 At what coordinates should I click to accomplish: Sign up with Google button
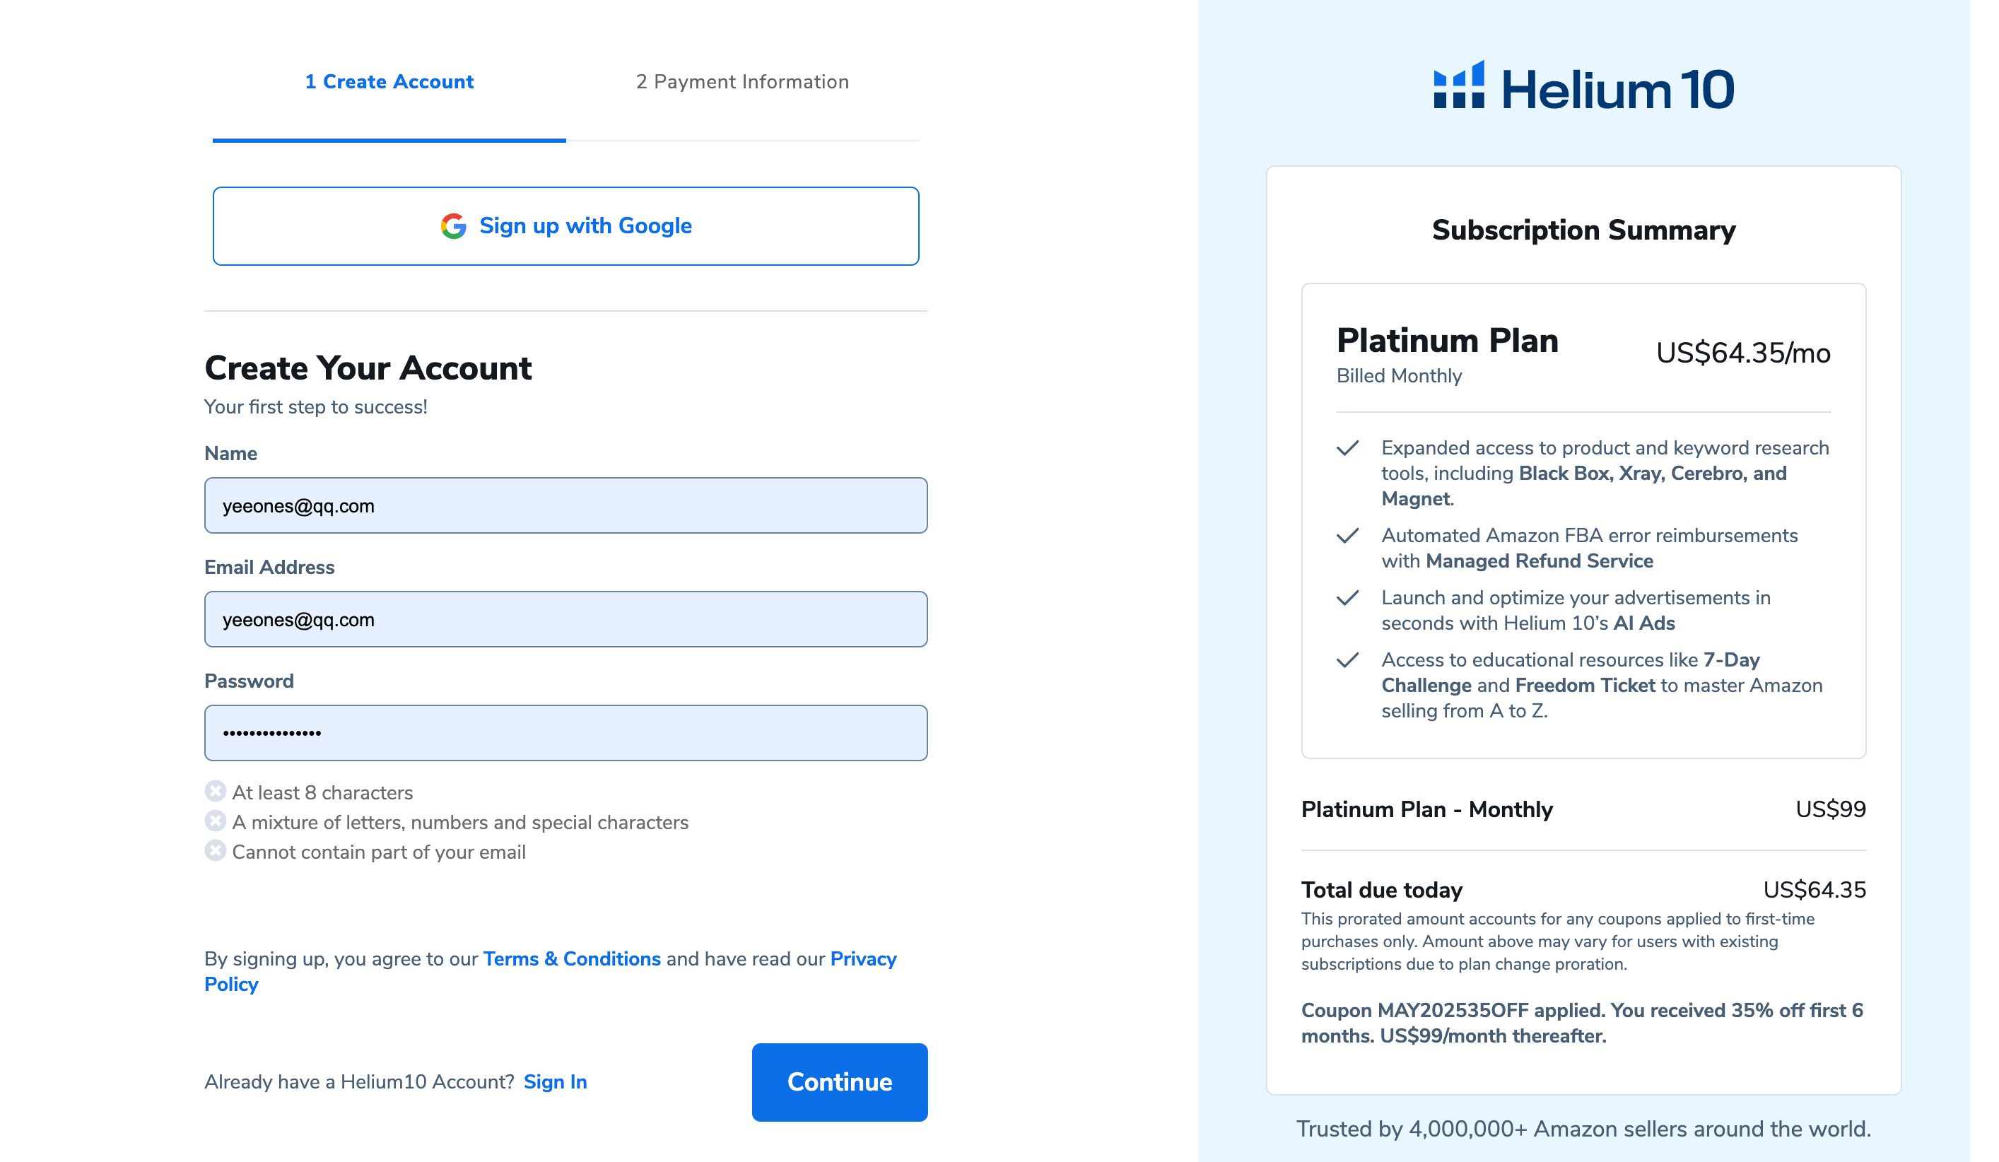pos(565,226)
